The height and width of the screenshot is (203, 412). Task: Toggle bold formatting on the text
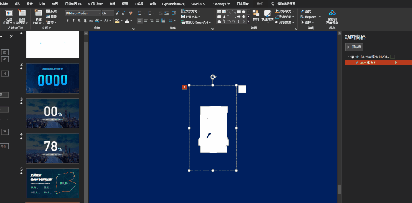tap(68, 21)
